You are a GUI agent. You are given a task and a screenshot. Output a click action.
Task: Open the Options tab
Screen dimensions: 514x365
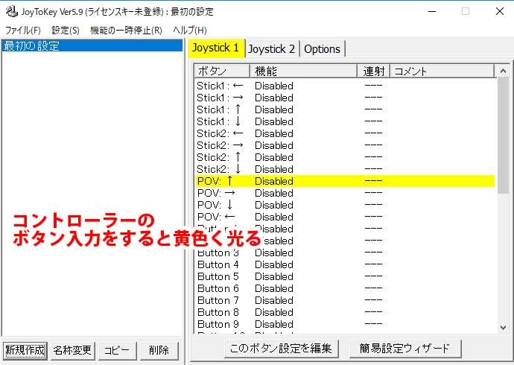(322, 49)
